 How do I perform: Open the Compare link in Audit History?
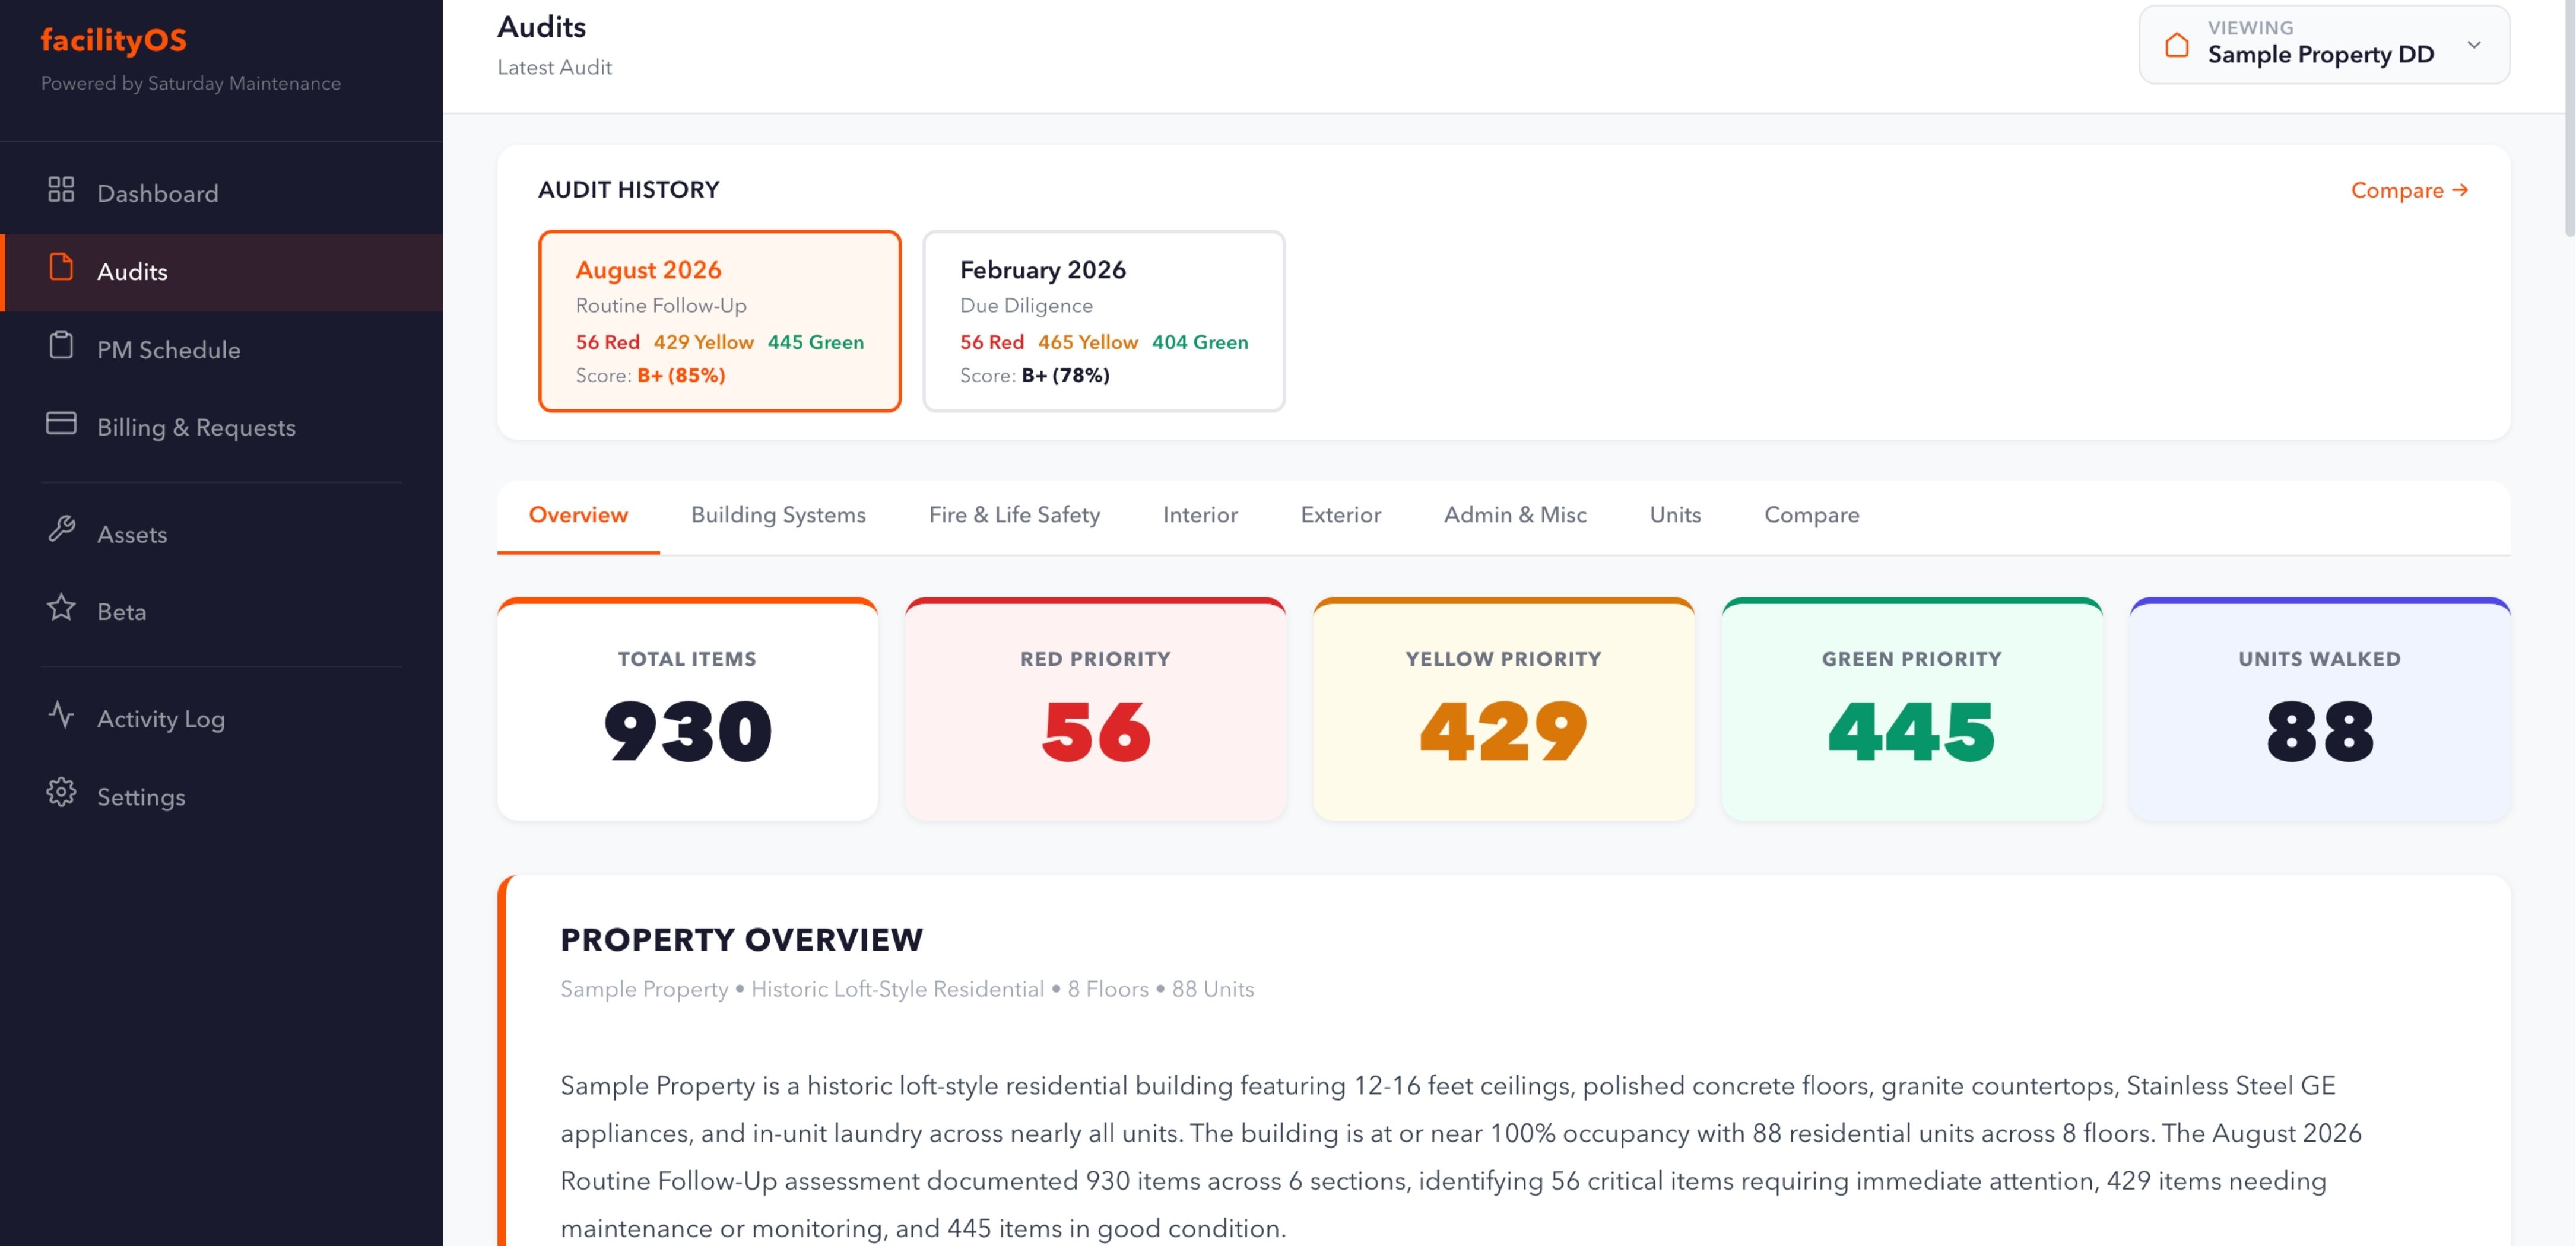pos(2409,190)
